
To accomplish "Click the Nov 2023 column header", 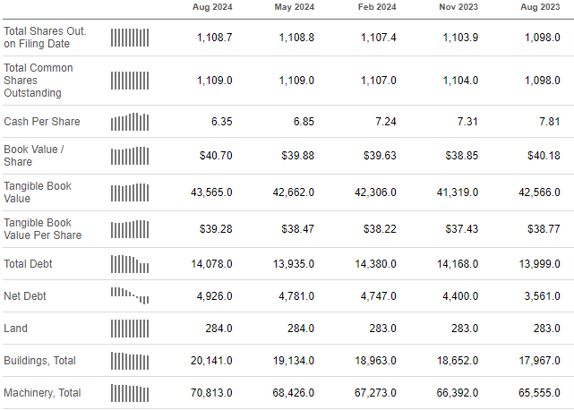I will [x=458, y=8].
